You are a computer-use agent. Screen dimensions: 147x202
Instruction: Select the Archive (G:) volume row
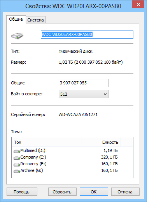point(72,171)
